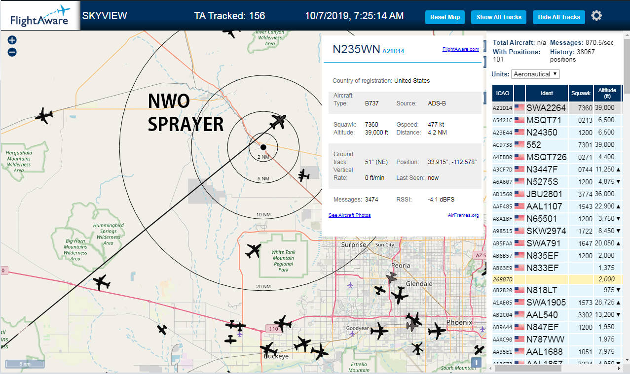Select the N5275S table row
This screenshot has height=374, width=630.
(556, 181)
